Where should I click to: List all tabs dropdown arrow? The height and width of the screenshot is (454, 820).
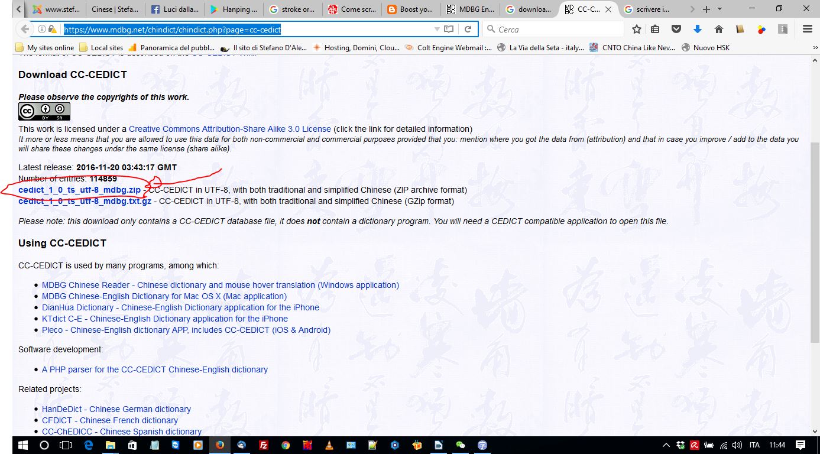pos(719,9)
